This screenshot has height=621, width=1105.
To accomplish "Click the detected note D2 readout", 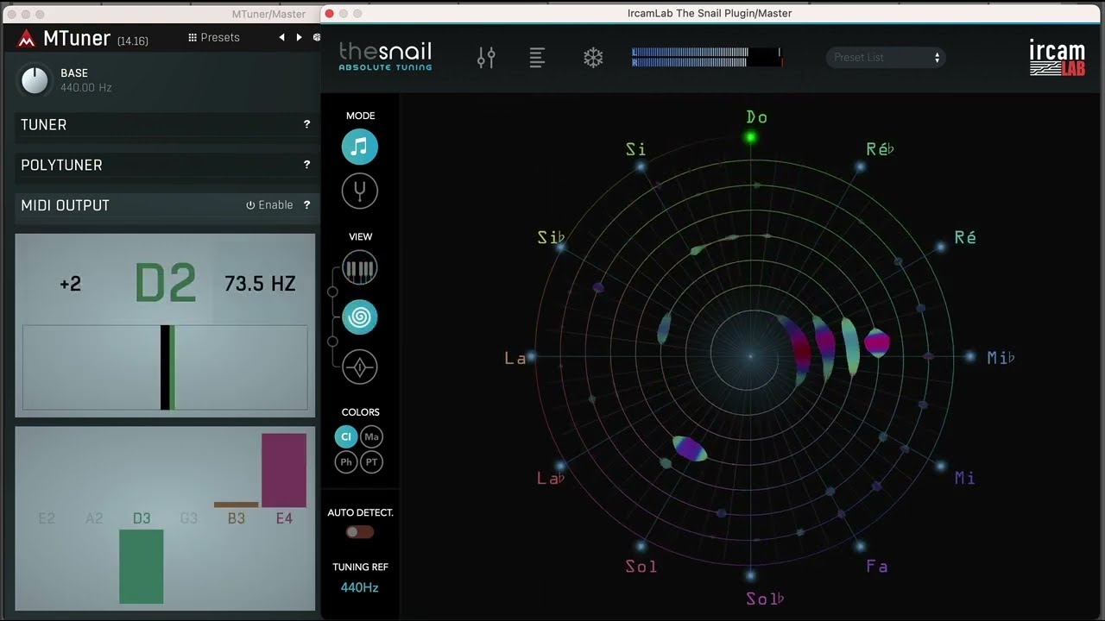I will (166, 284).
